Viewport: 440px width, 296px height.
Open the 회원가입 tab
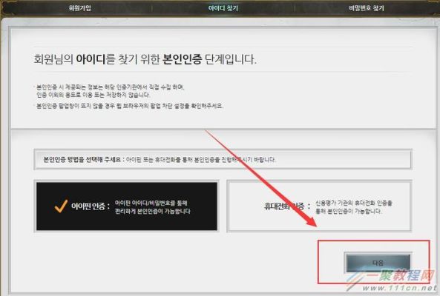(x=80, y=8)
